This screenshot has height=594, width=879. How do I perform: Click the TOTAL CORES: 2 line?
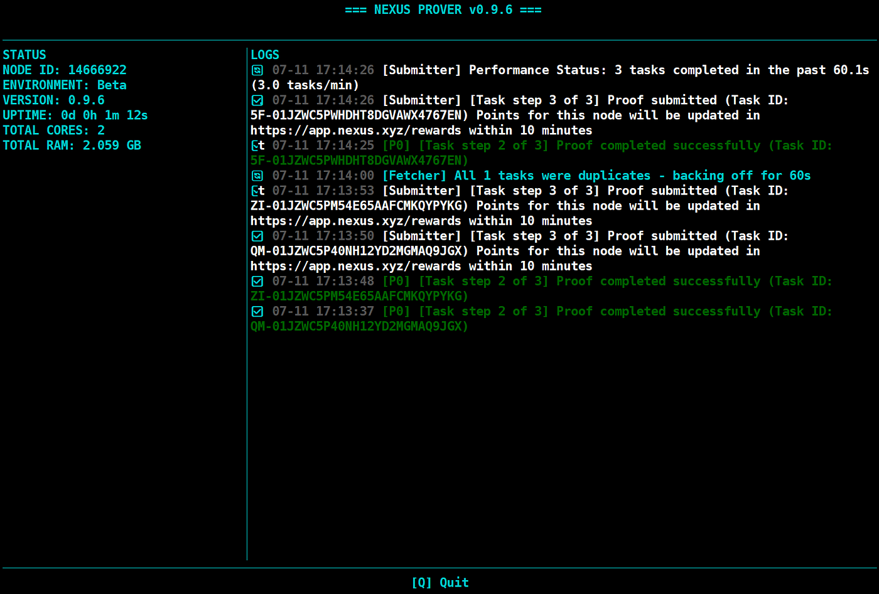pyautogui.click(x=53, y=130)
